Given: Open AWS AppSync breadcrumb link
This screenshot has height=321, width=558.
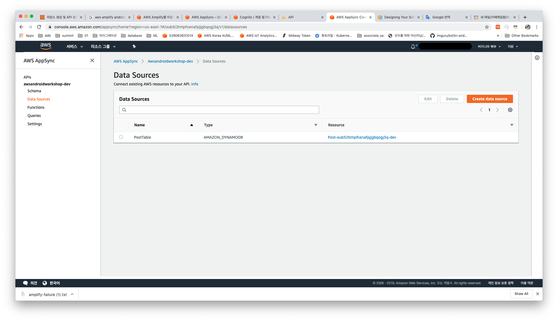Looking at the screenshot, I should pyautogui.click(x=126, y=61).
